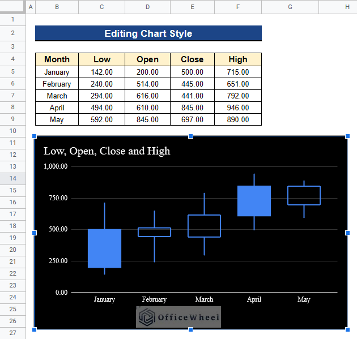Click the chart's top-left resize handle
Viewport: 357px width, 339px height.
pos(35,136)
